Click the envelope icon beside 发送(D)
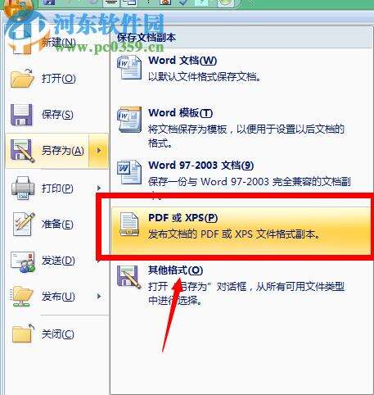Viewport: 374px width, 395px height. pyautogui.click(x=23, y=261)
